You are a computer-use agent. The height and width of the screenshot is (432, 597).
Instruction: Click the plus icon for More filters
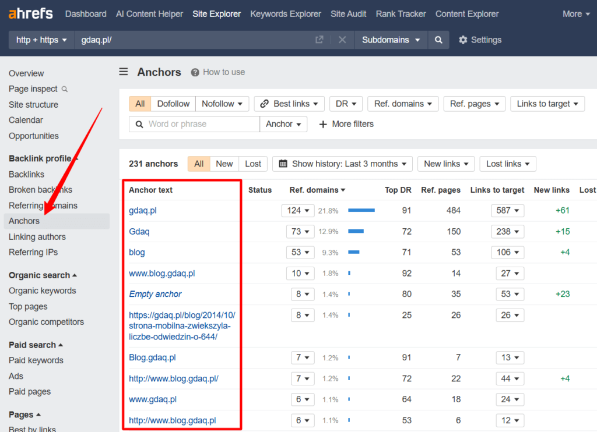(323, 124)
